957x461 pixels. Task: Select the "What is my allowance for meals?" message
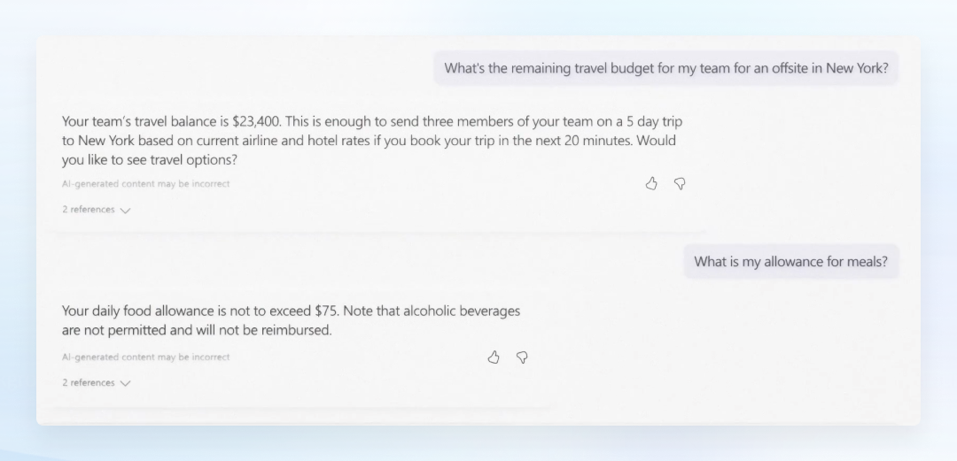(x=791, y=262)
